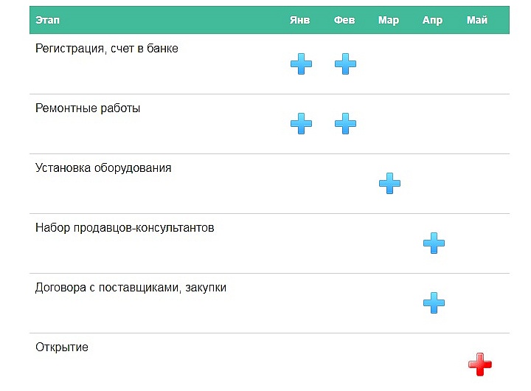Image resolution: width=531 pixels, height=391 pixels.
Task: Select the January plus icon for Ремонтные работы
Action: tap(301, 123)
